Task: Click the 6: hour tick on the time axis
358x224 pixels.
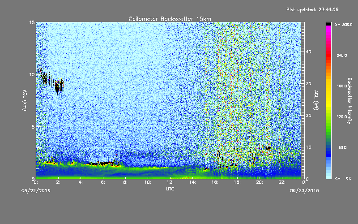Action: click(103, 182)
